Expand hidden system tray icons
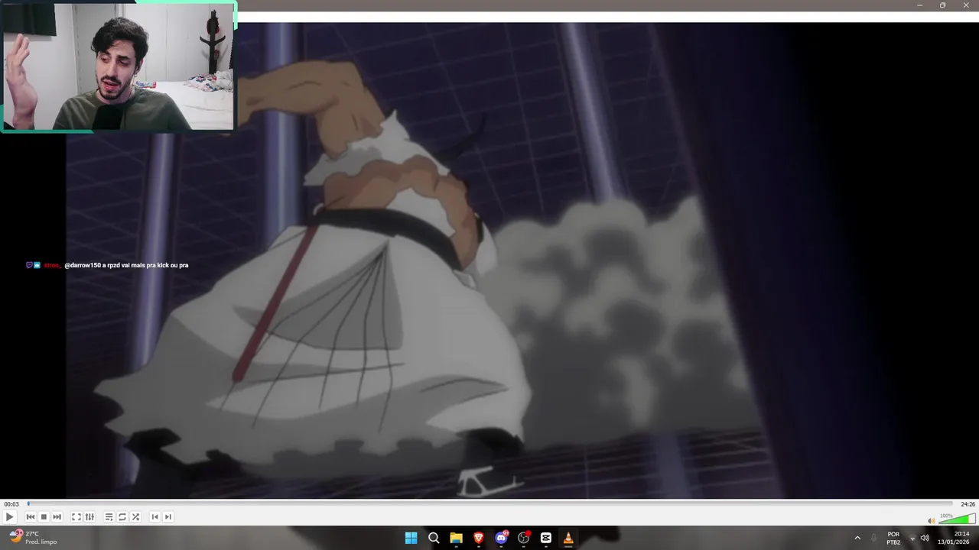Image resolution: width=979 pixels, height=550 pixels. [857, 538]
